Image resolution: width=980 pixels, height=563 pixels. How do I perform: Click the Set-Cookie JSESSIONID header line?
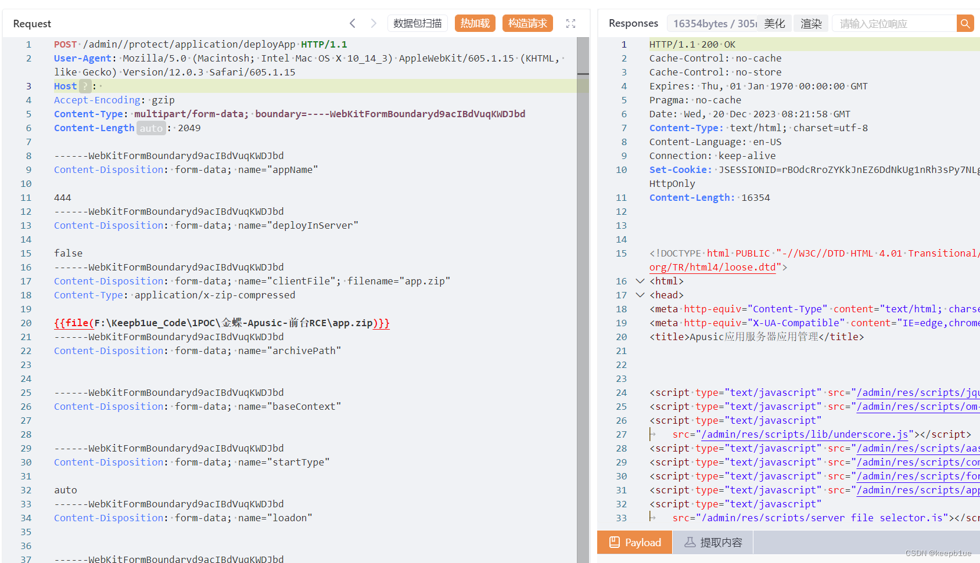pos(814,169)
